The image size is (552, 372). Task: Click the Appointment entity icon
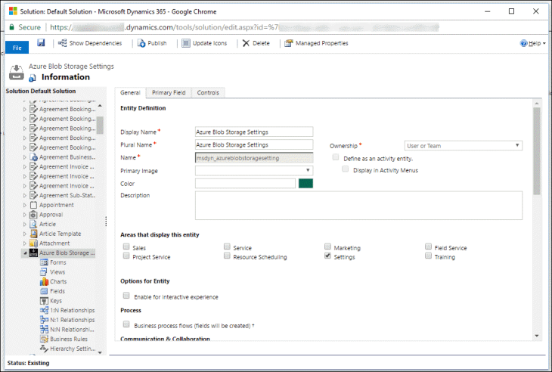pos(33,205)
